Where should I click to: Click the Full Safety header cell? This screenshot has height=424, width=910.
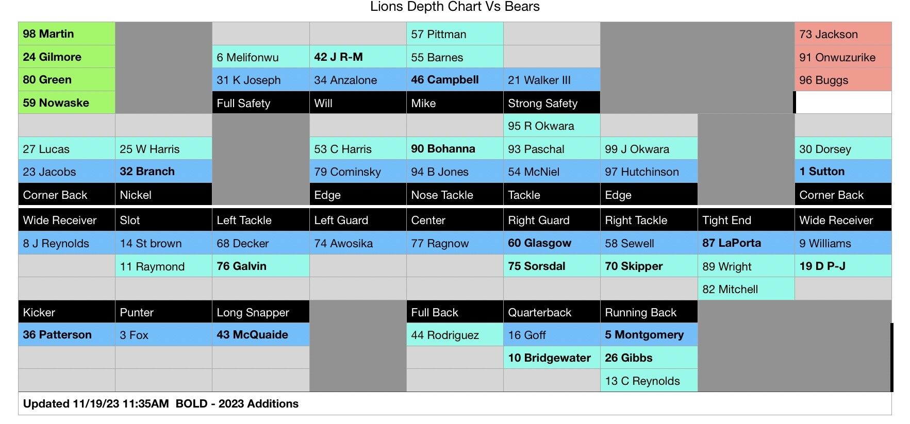click(260, 103)
